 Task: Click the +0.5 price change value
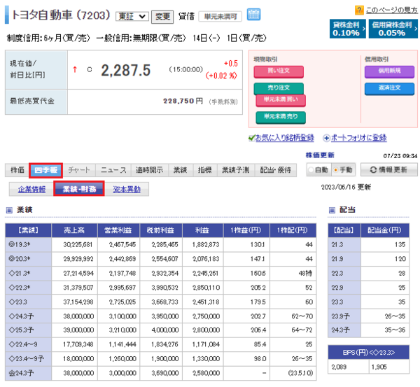tap(230, 64)
